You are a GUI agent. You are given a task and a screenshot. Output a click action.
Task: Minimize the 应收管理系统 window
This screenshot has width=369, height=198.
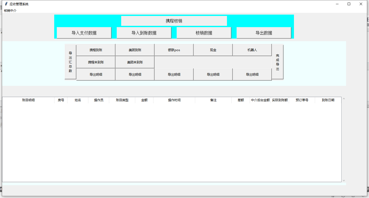(337, 4)
